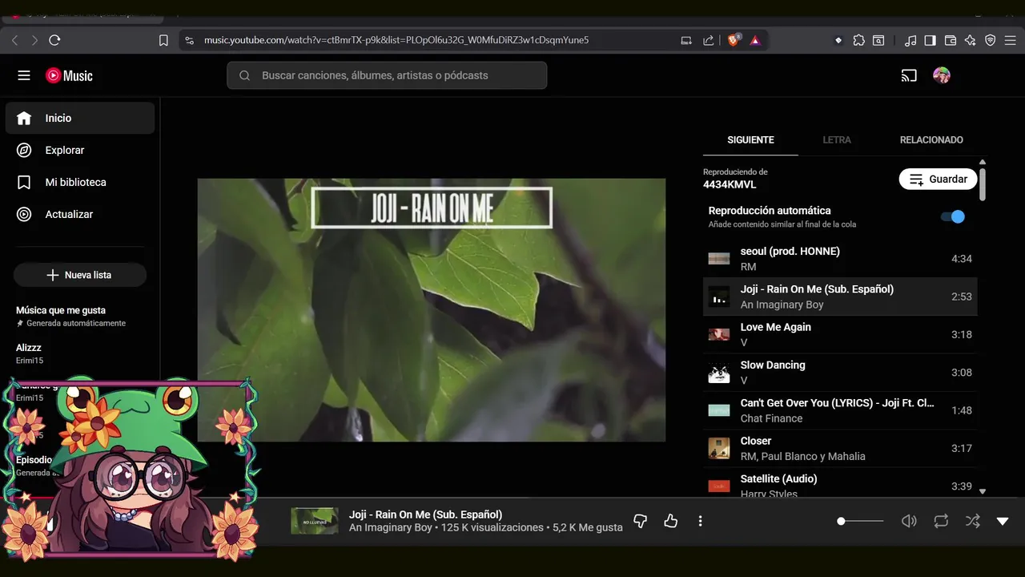Collapse the player page arrow
This screenshot has height=577, width=1025.
(1003, 521)
